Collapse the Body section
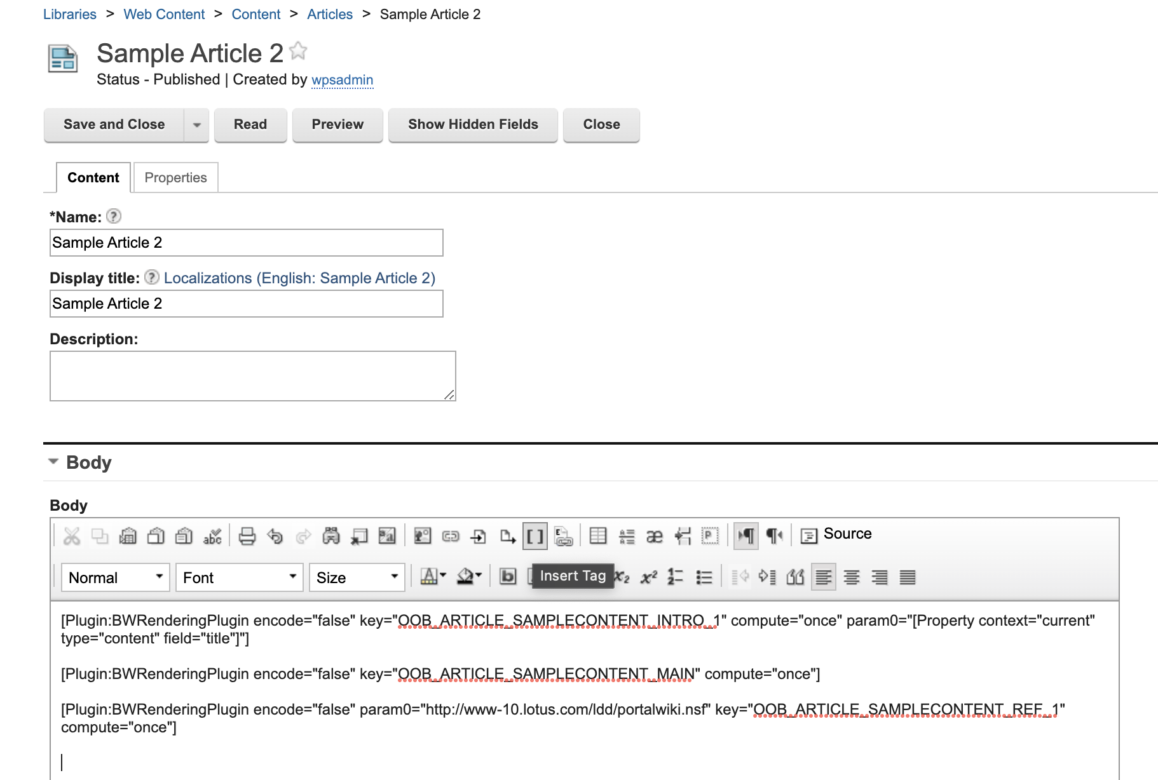 [x=53, y=462]
